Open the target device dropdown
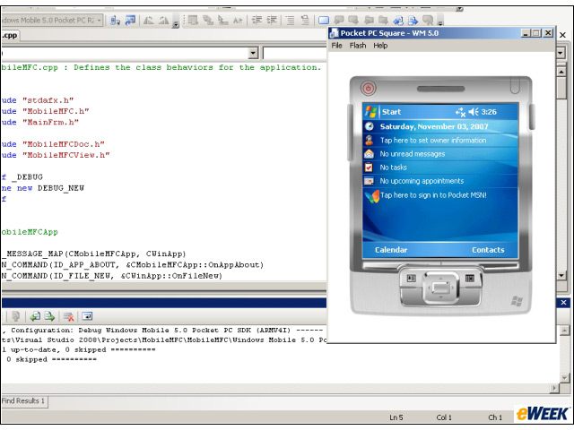The image size is (574, 430). [99, 20]
